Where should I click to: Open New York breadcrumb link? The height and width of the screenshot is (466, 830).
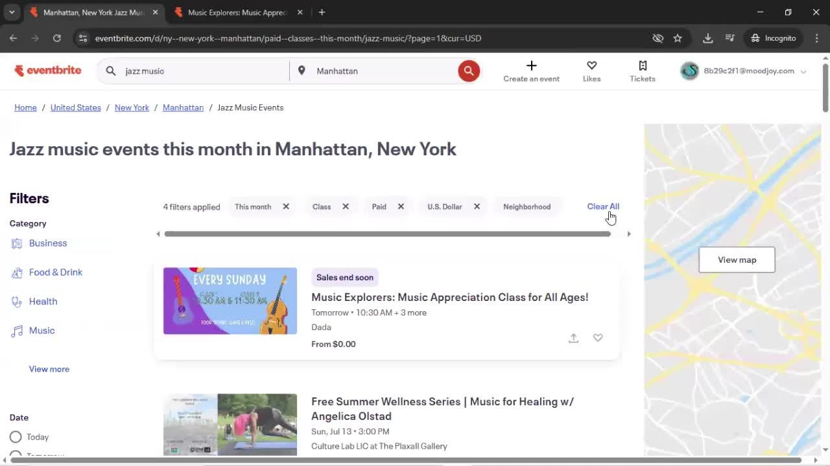[132, 107]
